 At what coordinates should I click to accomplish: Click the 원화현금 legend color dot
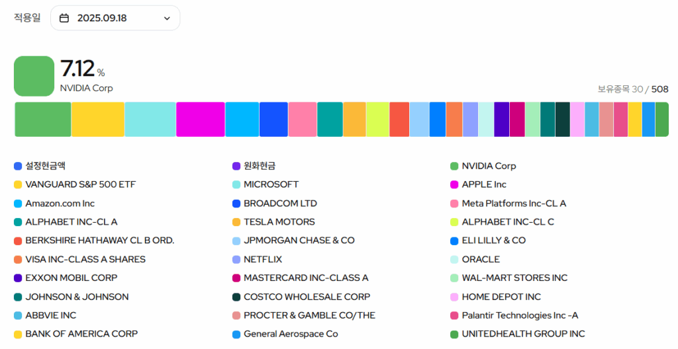pyautogui.click(x=236, y=167)
